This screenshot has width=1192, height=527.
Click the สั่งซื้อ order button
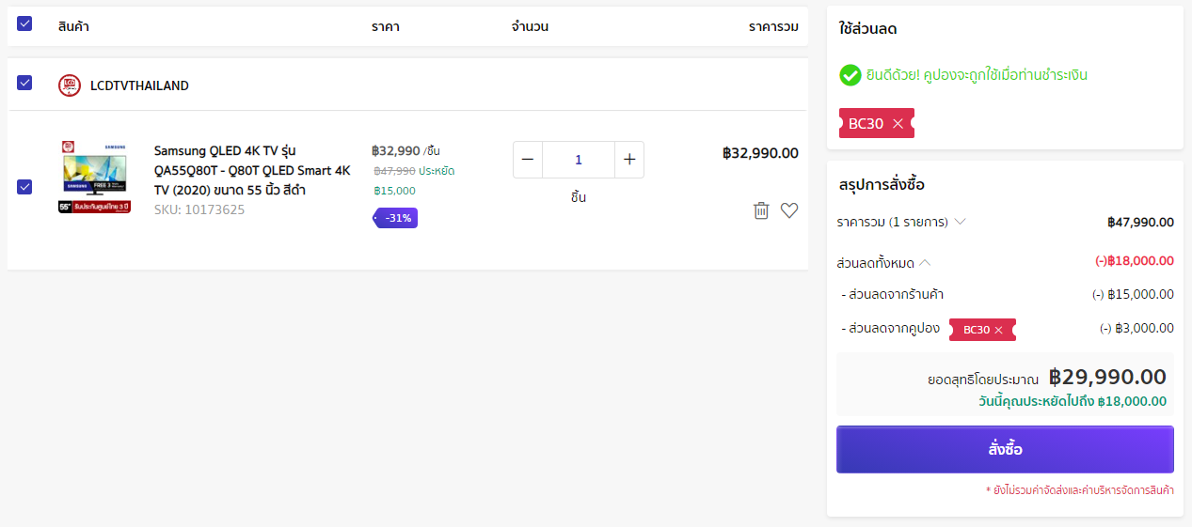(x=1005, y=449)
